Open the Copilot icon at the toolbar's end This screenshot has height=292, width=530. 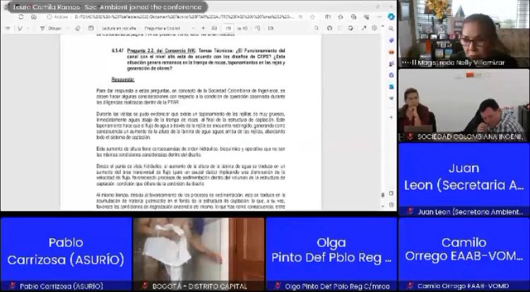tap(391, 17)
